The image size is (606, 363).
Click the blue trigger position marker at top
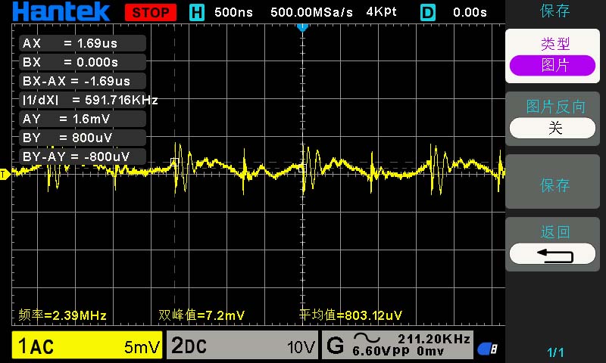[x=302, y=27]
